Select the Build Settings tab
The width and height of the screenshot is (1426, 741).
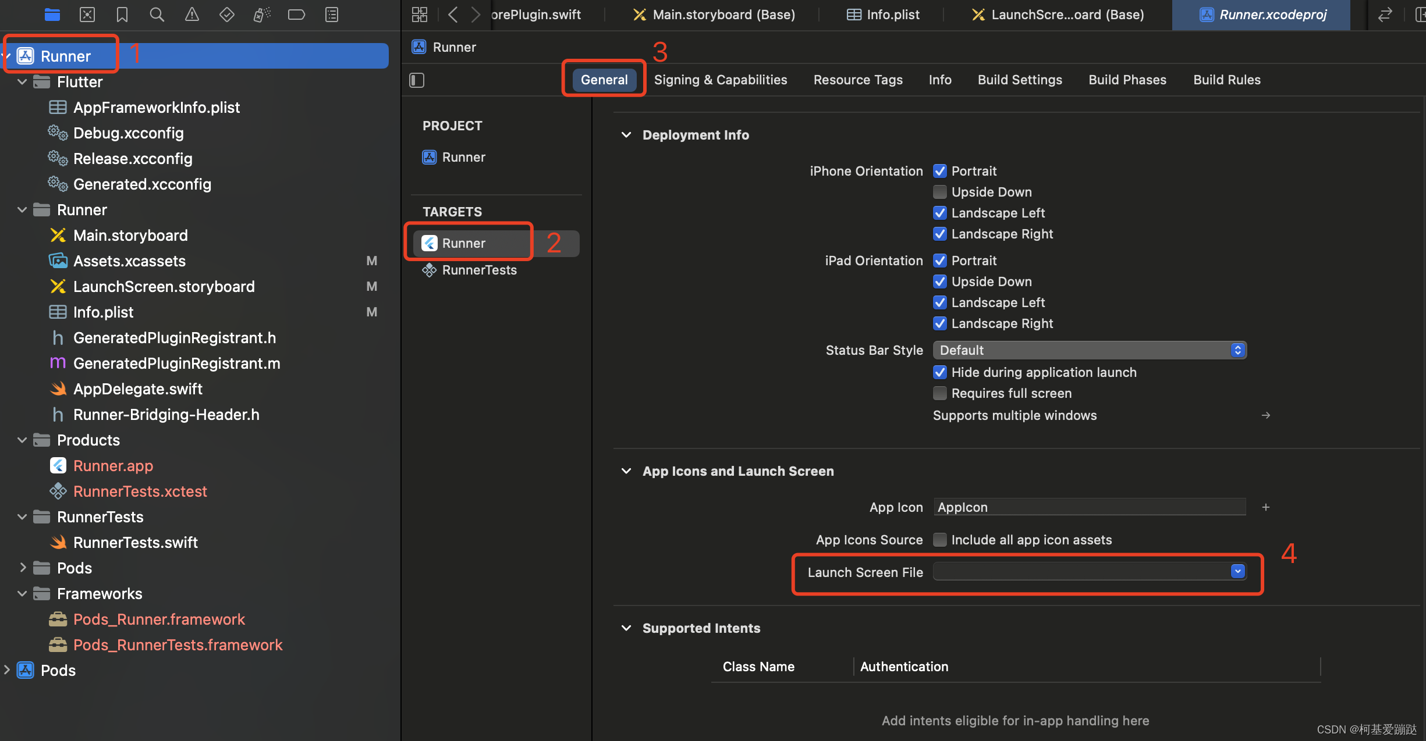(1020, 79)
